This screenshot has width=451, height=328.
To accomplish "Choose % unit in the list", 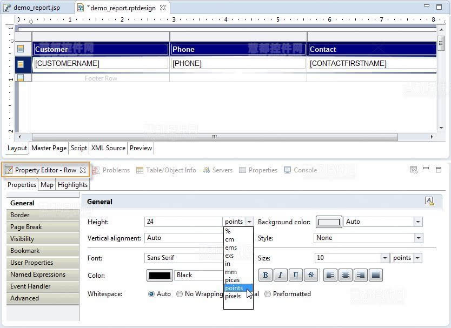I will point(238,231).
